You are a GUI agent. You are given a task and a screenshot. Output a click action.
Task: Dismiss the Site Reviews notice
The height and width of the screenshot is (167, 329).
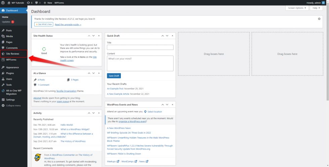point(319,19)
